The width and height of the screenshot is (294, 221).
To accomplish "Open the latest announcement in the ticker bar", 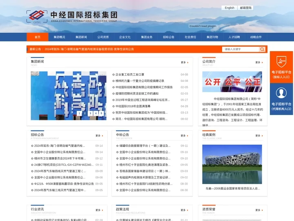I will 89,49.
